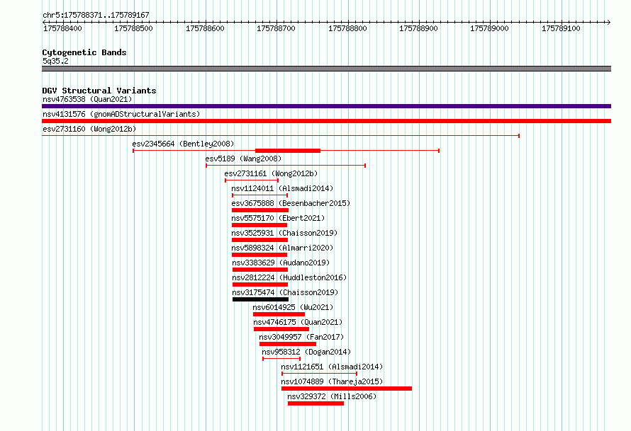Viewport: 631px width, 431px height.
Task: Select the long red nsv1074889 bar
Action: click(347, 389)
